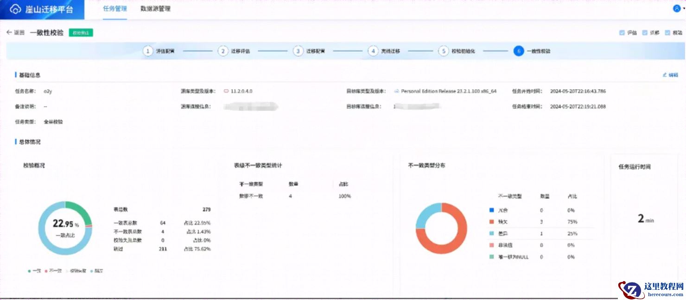Click the 表总数 value 279
686x300 pixels.
(206, 209)
